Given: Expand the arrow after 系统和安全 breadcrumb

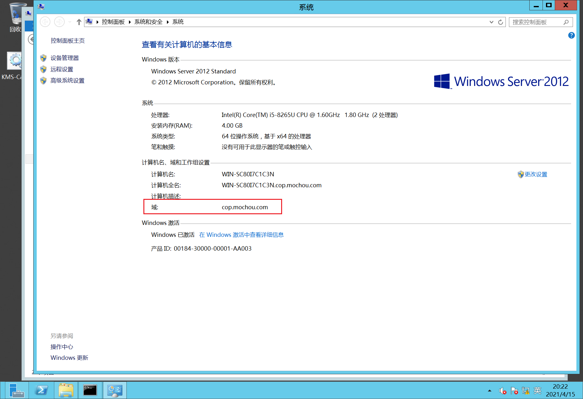Looking at the screenshot, I should pos(168,22).
